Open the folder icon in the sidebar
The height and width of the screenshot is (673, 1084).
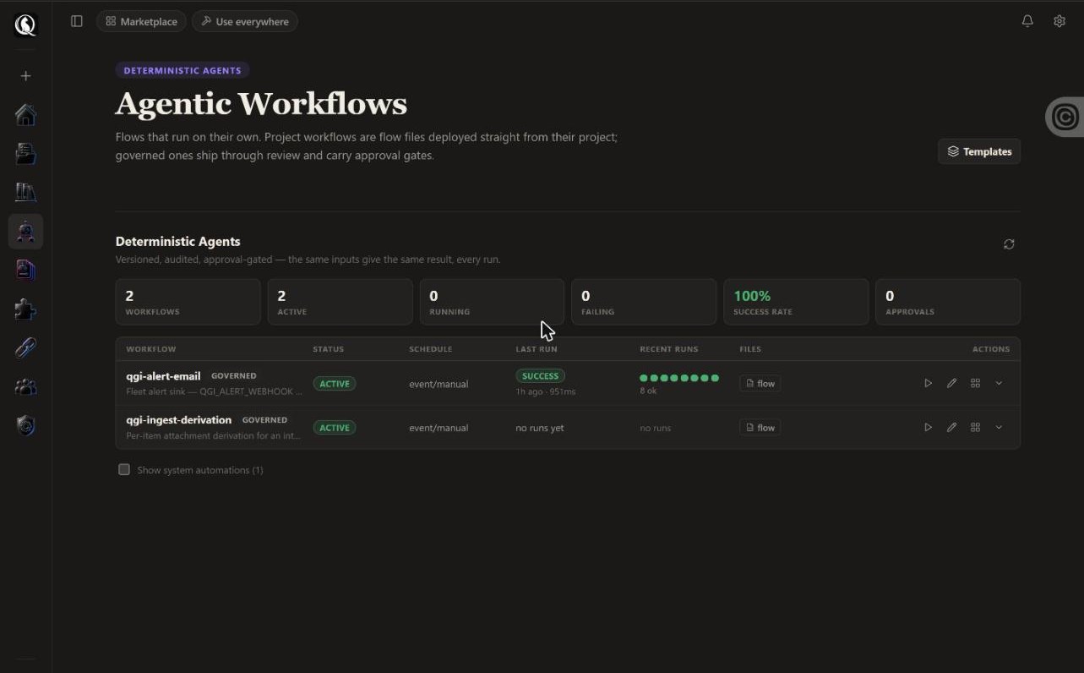coord(25,154)
